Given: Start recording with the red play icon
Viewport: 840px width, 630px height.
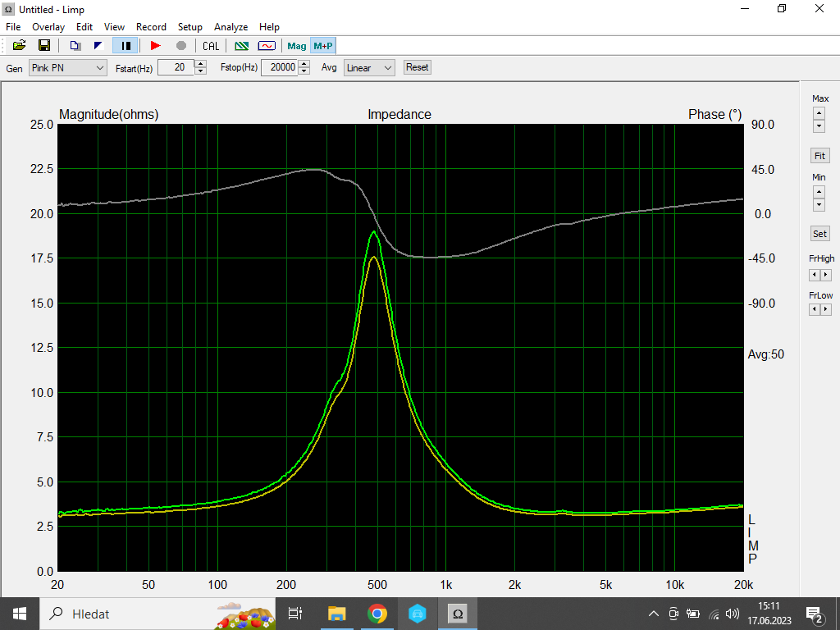Looking at the screenshot, I should (x=156, y=46).
